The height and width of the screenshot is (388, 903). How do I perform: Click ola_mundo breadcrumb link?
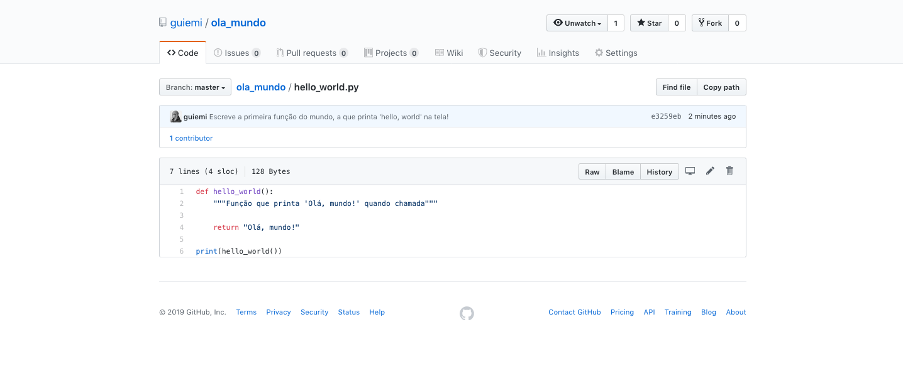click(x=261, y=87)
